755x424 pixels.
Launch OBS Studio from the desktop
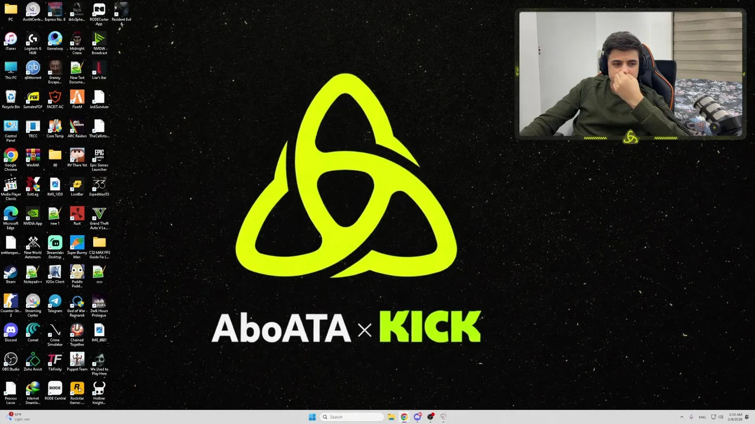pyautogui.click(x=11, y=362)
